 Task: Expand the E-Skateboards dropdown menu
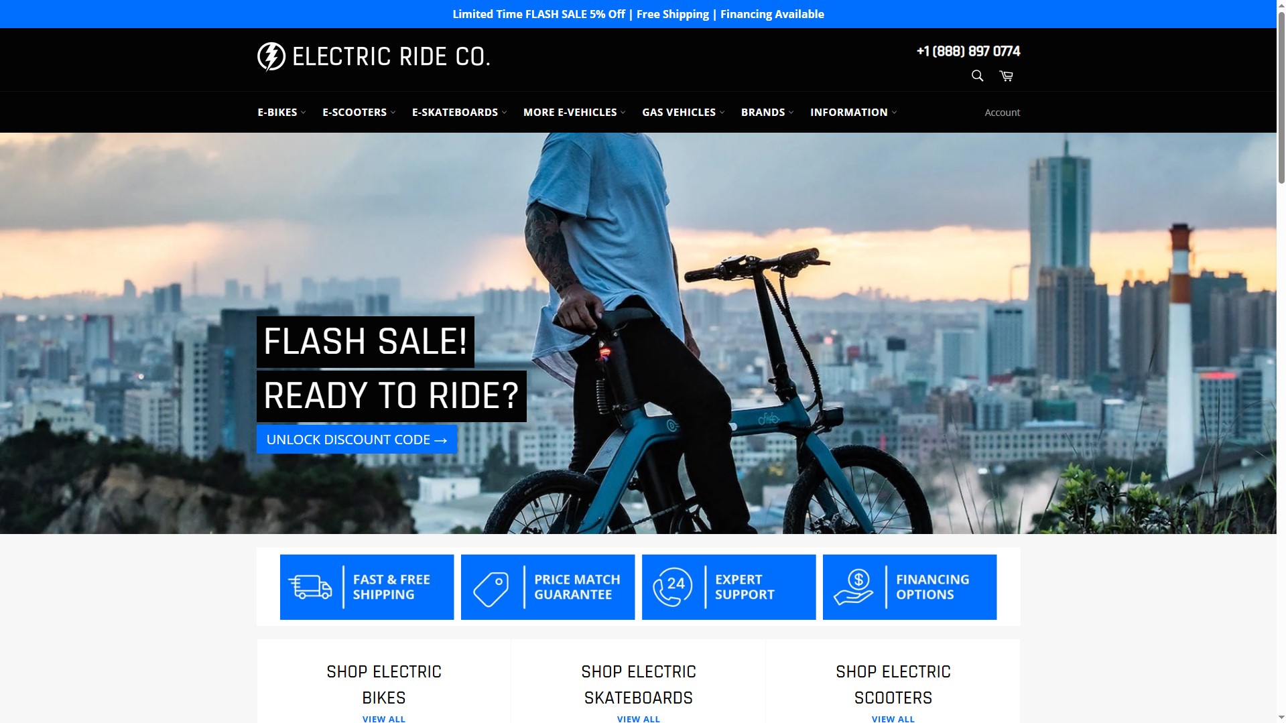click(459, 112)
